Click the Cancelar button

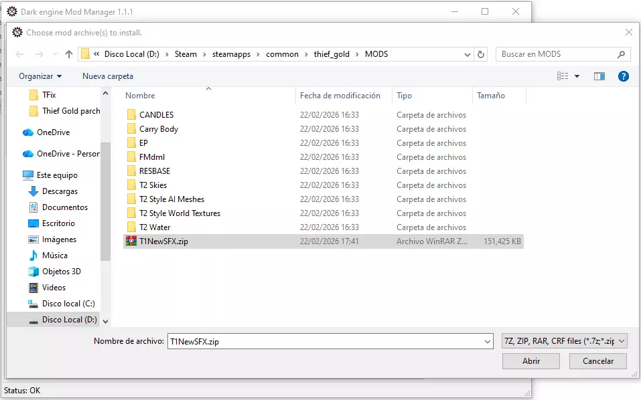click(x=598, y=361)
